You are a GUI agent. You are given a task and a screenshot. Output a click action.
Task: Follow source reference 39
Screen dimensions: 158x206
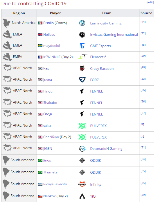tap(143, 195)
